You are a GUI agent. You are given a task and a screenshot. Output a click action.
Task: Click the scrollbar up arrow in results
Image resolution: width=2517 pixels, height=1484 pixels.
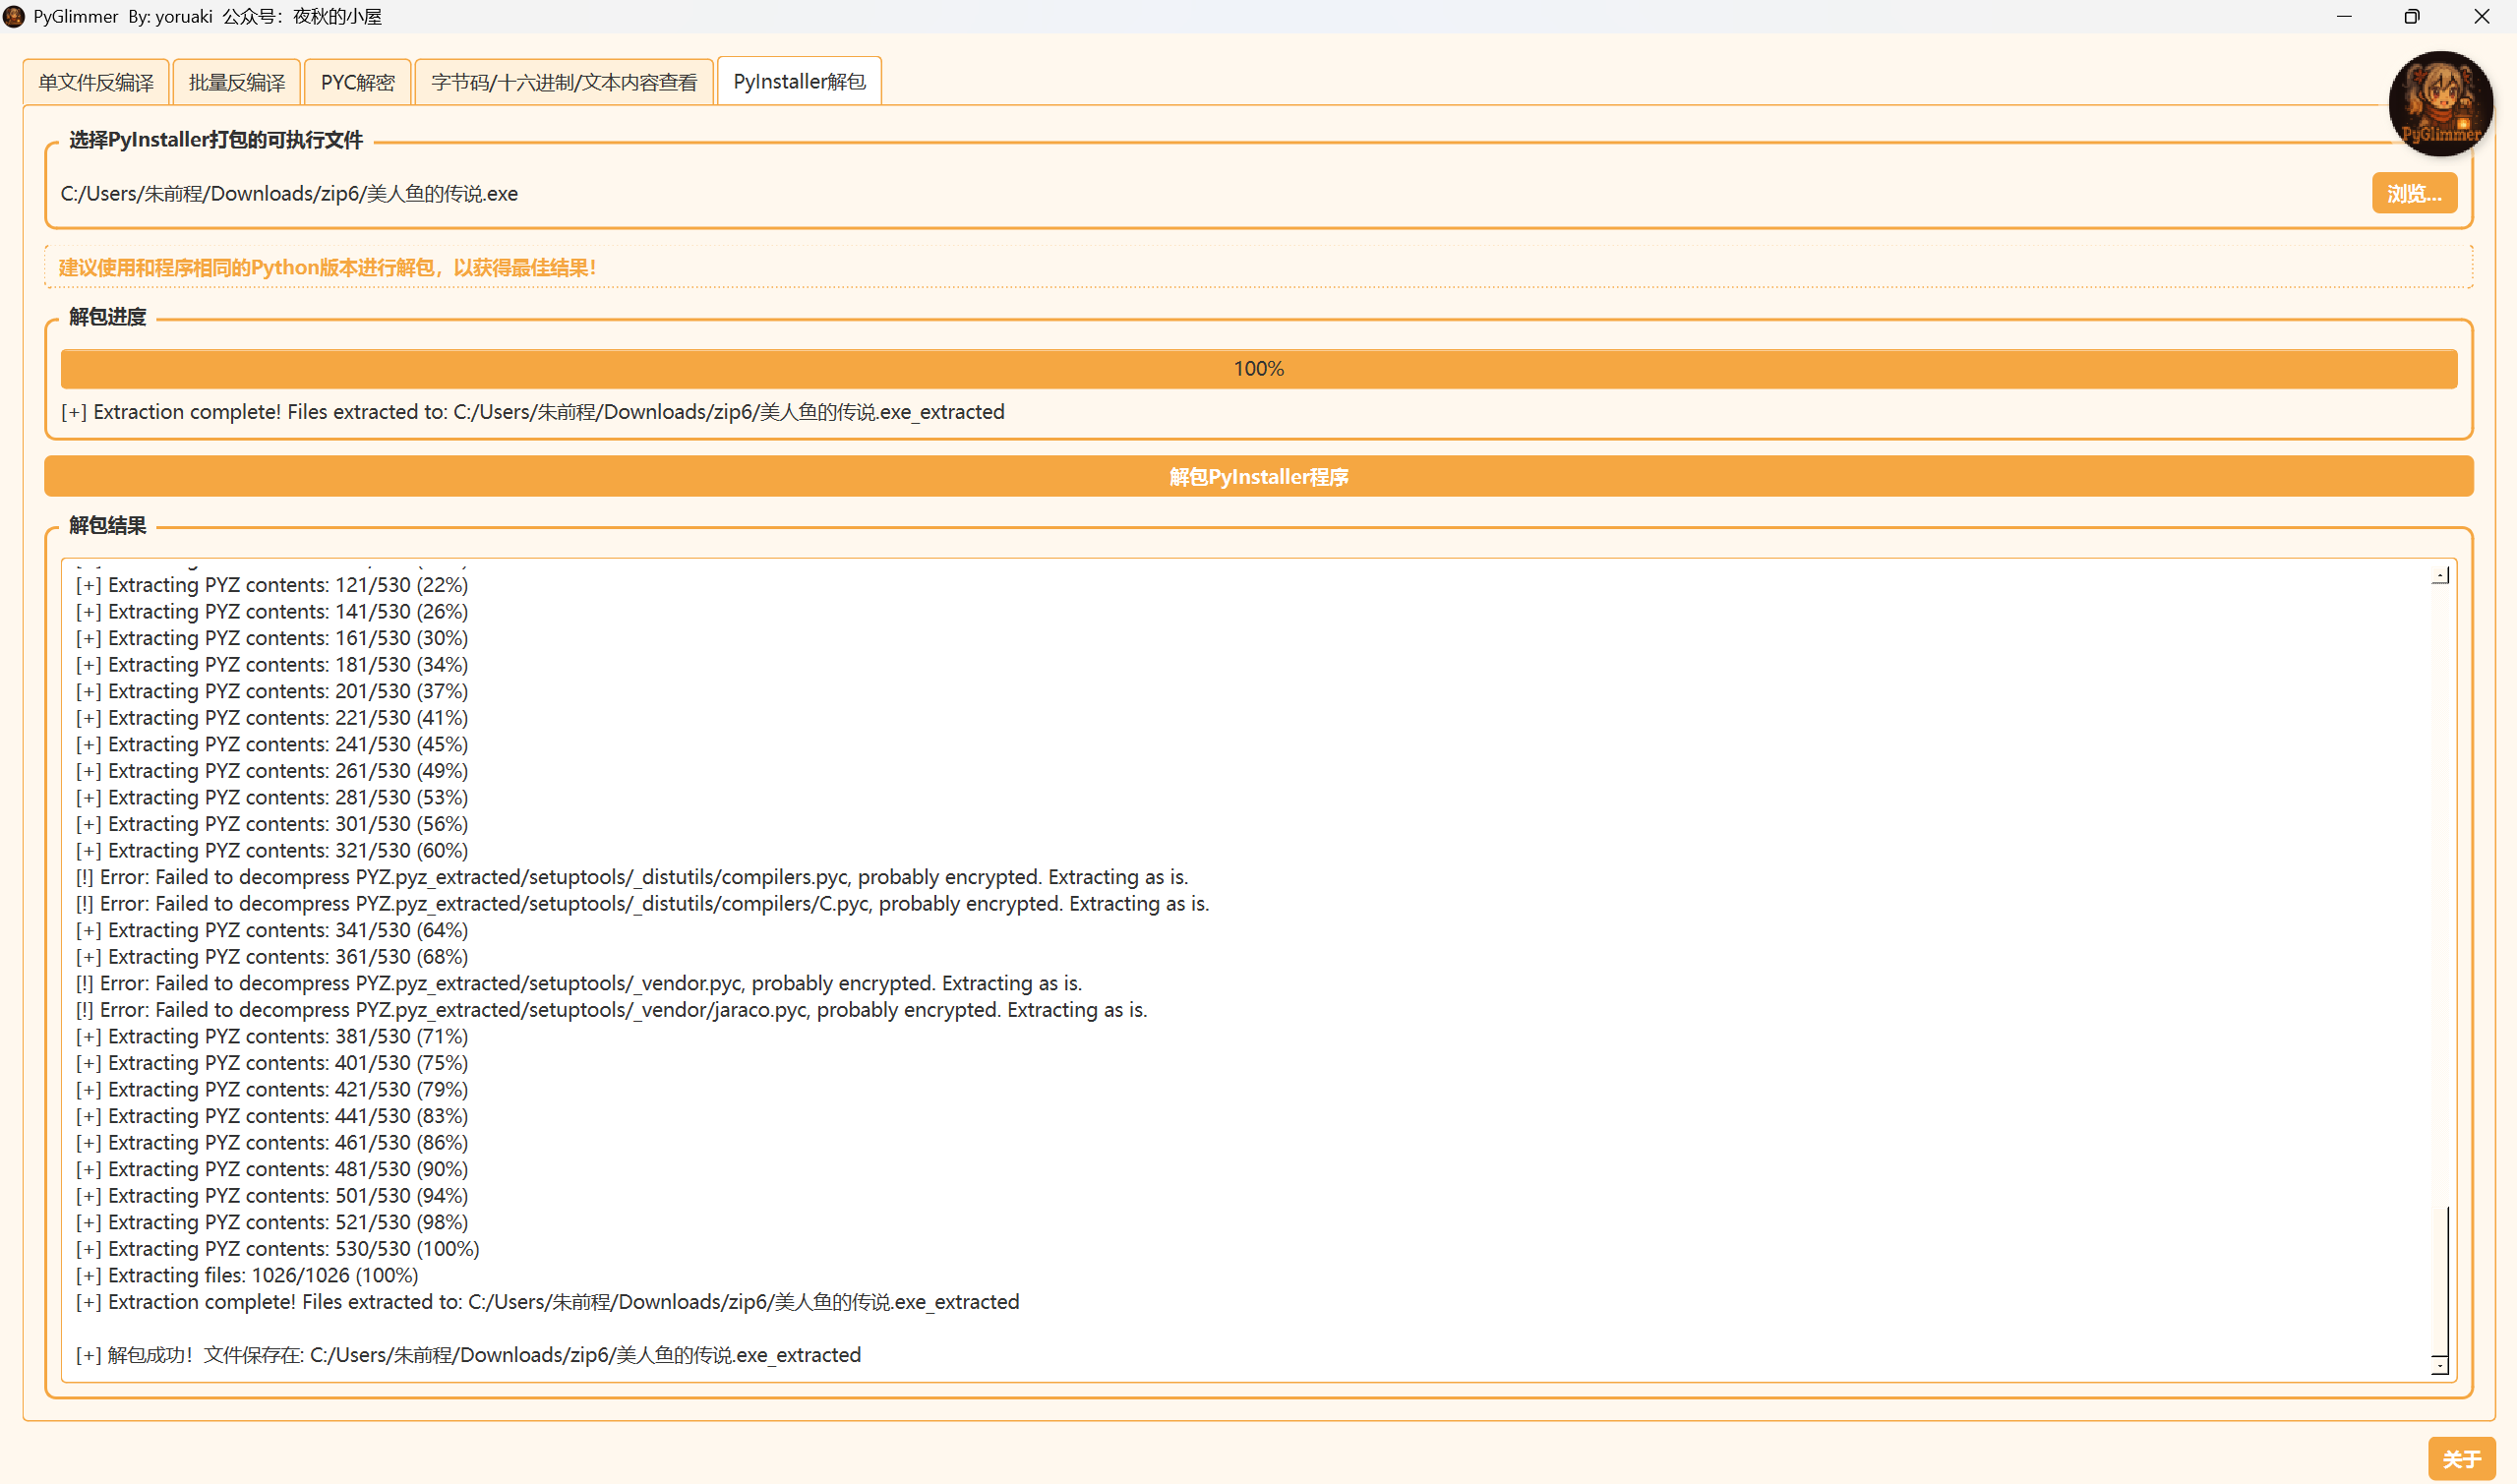click(2440, 576)
